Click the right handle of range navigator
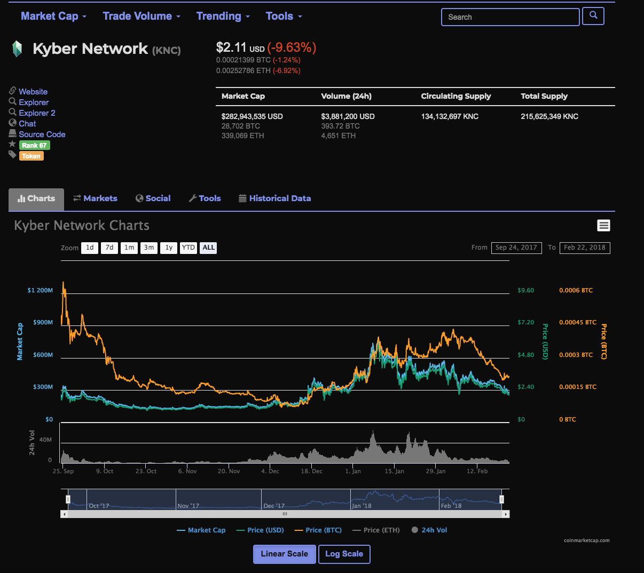This screenshot has width=644, height=573. coord(501,499)
